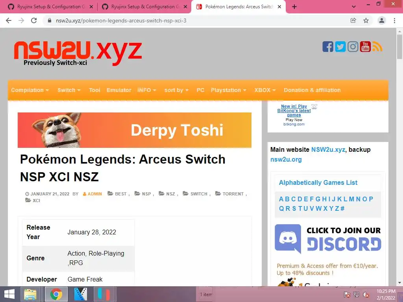Reload the current page
Image resolution: width=403 pixels, height=302 pixels.
pos(34,20)
